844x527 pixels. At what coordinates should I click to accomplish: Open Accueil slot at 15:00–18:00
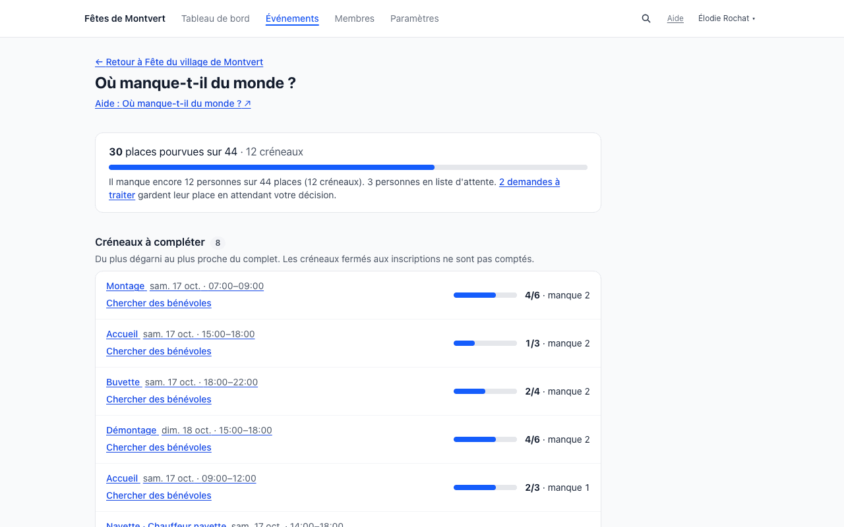pyautogui.click(x=180, y=334)
